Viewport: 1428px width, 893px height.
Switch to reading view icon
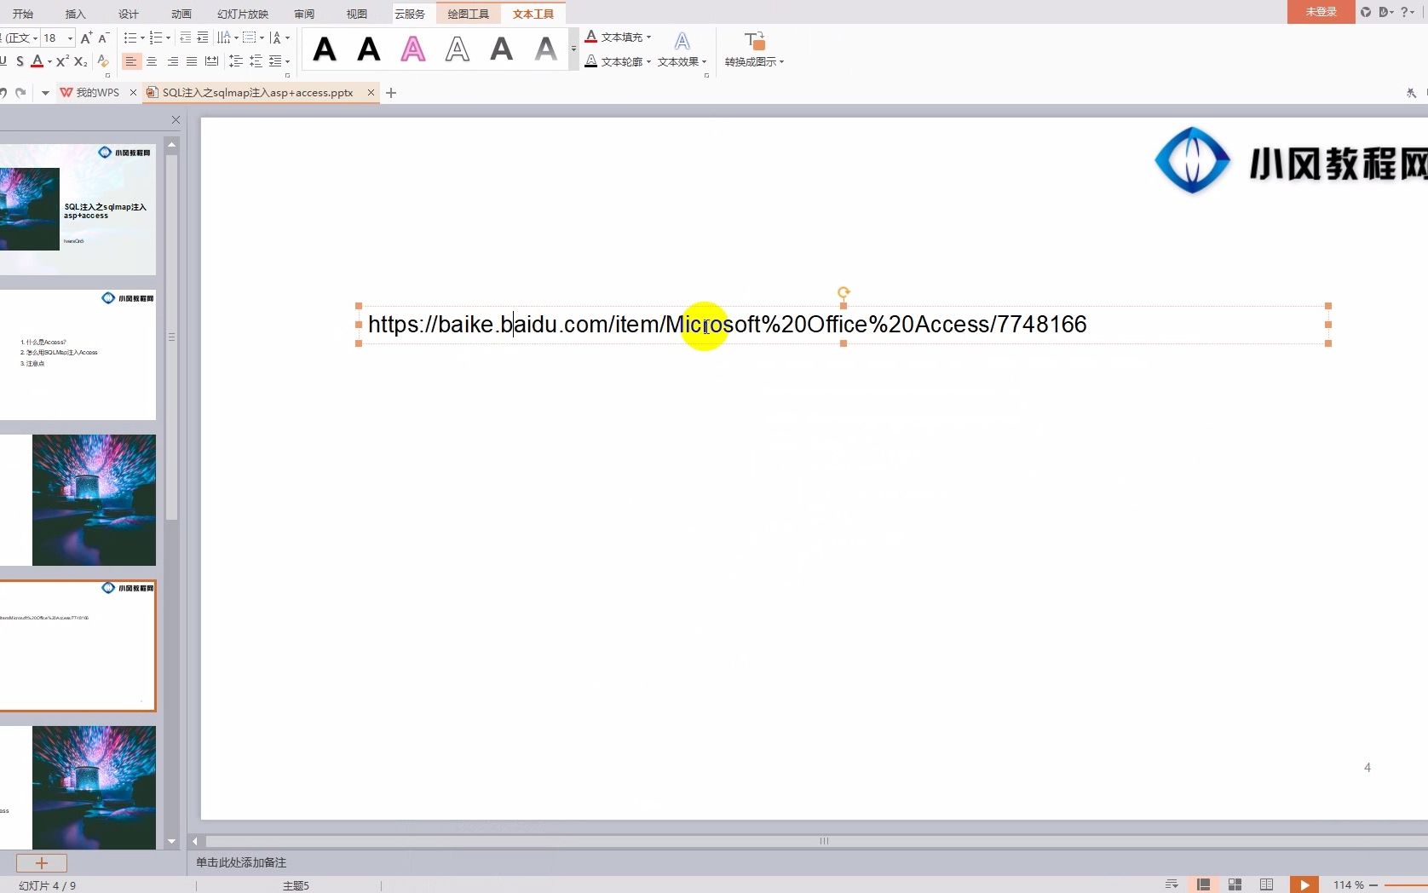click(1266, 884)
